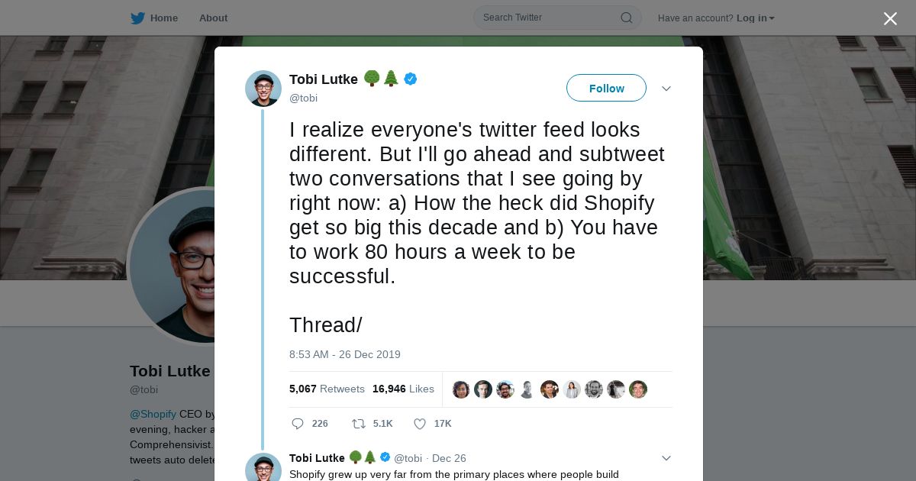Click the search magnifier icon
Viewport: 916px width, 481px height.
pos(626,18)
